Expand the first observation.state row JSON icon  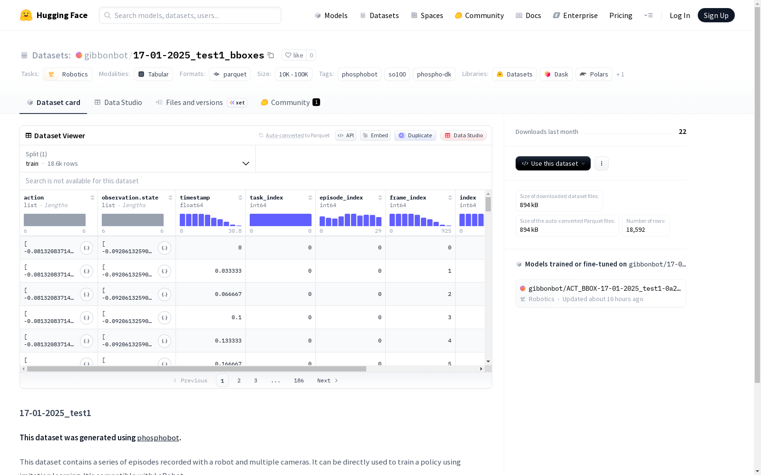click(165, 248)
